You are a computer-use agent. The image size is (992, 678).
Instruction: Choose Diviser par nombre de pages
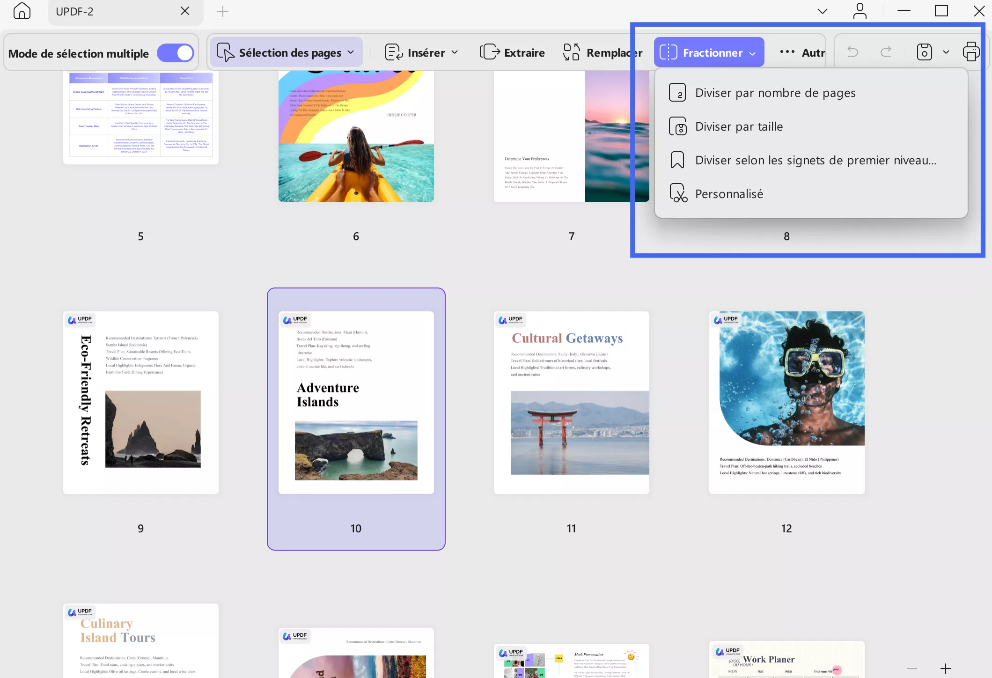(x=775, y=93)
